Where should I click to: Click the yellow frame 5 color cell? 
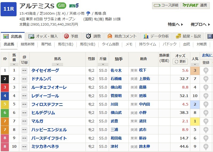(5, 105)
